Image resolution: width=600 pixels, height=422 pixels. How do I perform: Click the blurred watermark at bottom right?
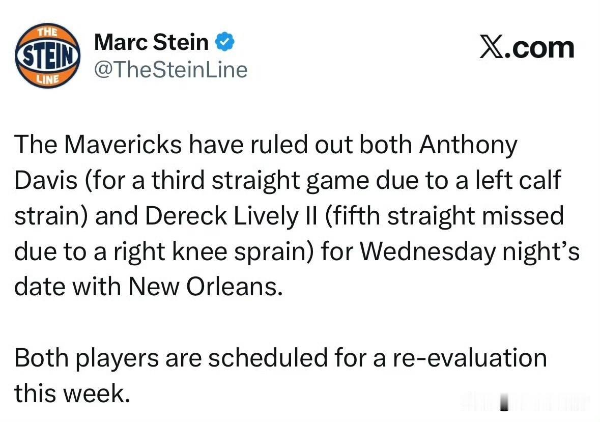[524, 402]
